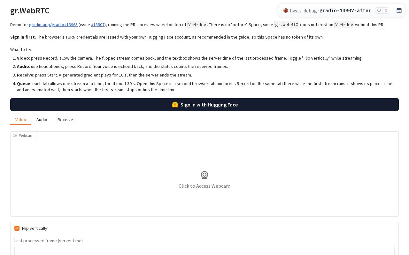Image resolution: width=409 pixels, height=255 pixels.
Task: Click the heart like icon
Action: pyautogui.click(x=379, y=11)
